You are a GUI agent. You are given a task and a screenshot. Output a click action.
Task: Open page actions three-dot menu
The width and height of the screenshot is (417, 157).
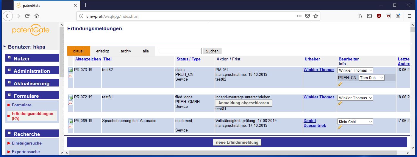click(299, 16)
